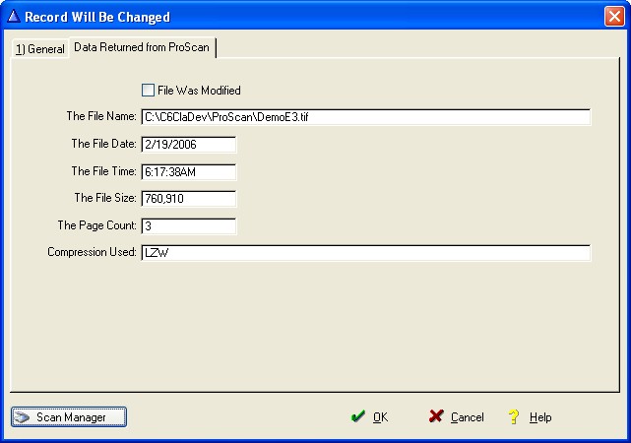
Task: Click the green checkmark icon beside OK
Action: pyautogui.click(x=358, y=416)
